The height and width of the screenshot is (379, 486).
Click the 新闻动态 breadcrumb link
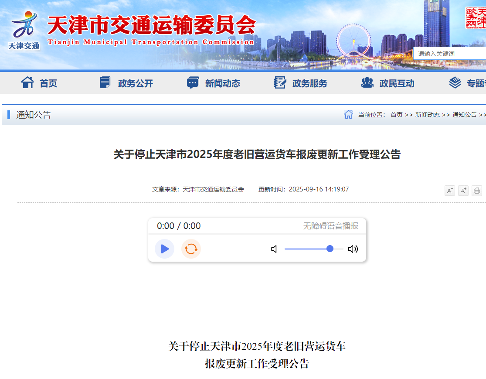click(x=427, y=115)
